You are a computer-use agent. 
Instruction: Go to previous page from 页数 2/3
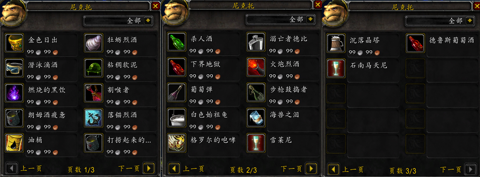[x=174, y=169]
